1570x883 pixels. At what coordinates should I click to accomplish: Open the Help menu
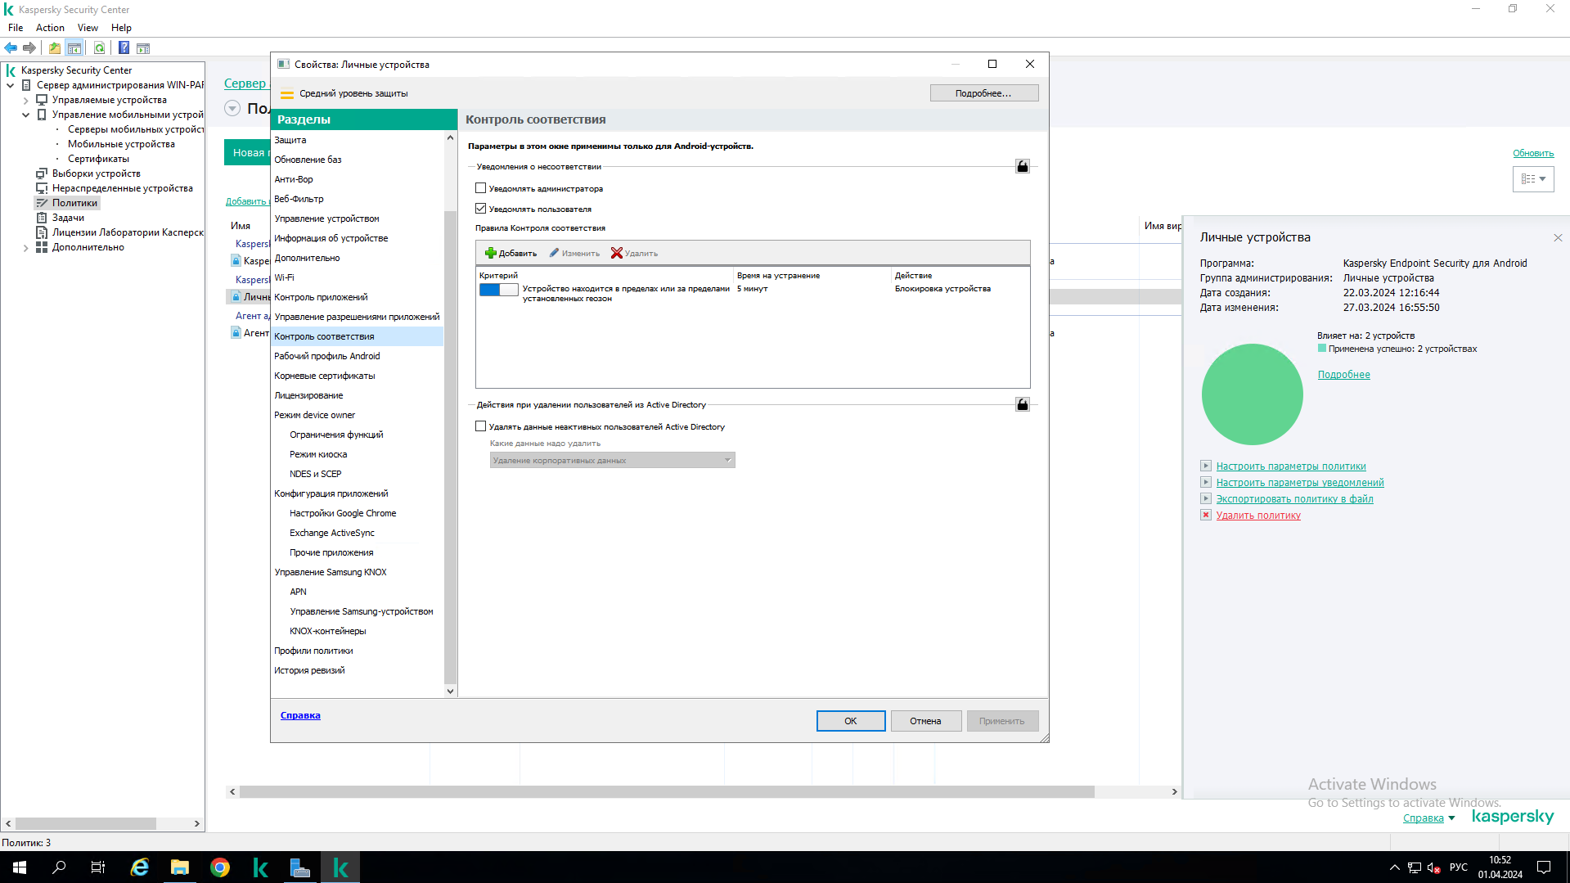(x=121, y=28)
